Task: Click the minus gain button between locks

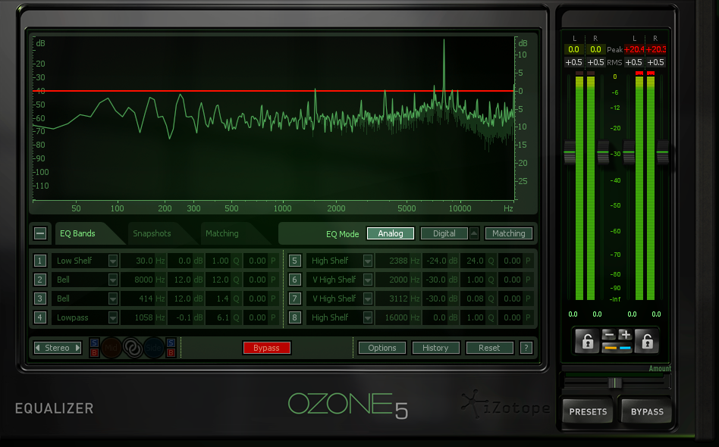Action: [608, 335]
